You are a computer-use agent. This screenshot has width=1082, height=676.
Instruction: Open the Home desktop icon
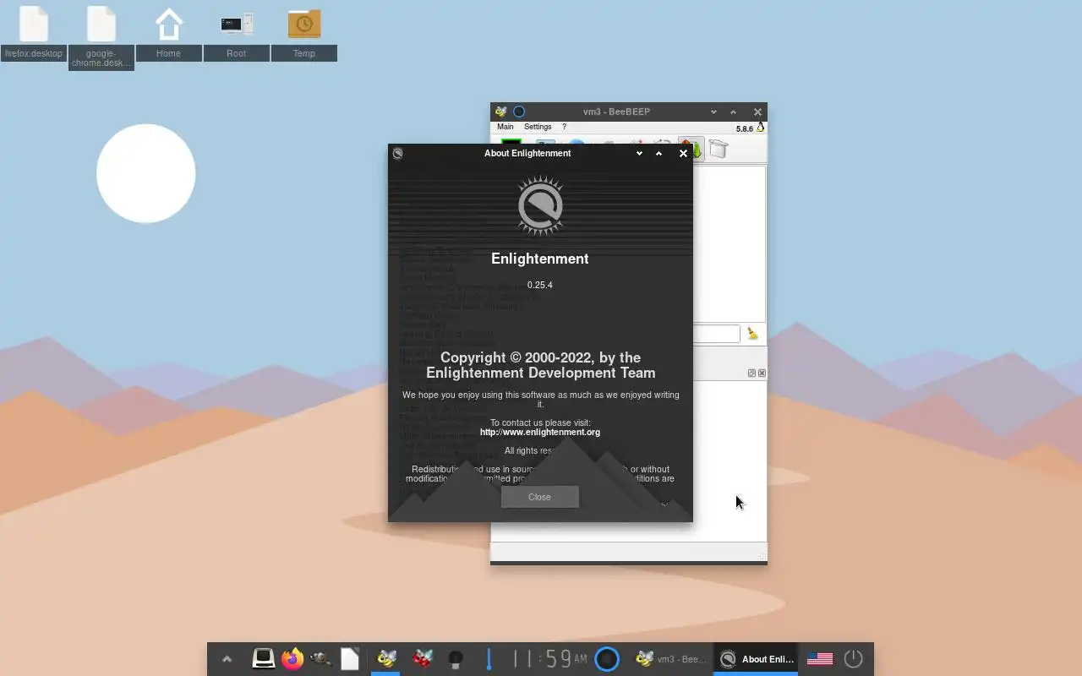point(169,32)
